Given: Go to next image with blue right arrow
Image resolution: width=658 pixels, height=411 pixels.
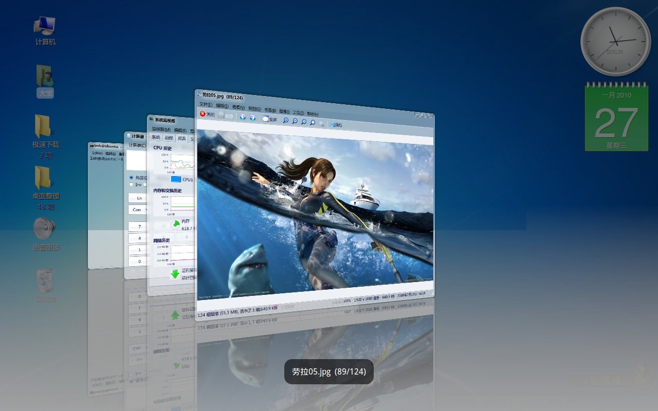Looking at the screenshot, I should coord(252,118).
